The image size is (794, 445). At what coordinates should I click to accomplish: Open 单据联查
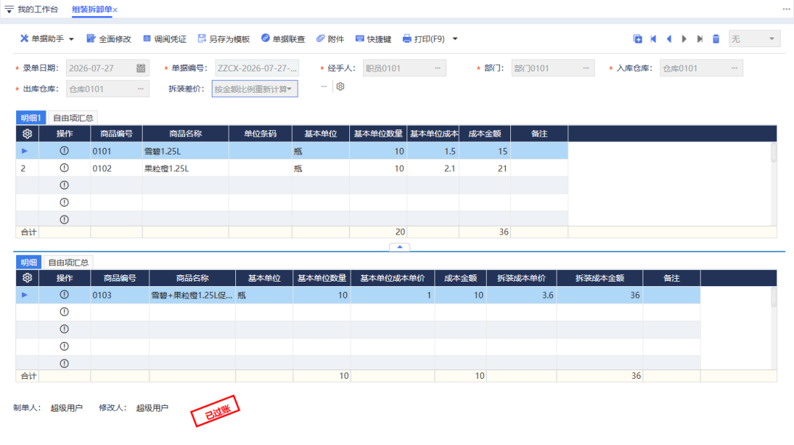(x=283, y=39)
